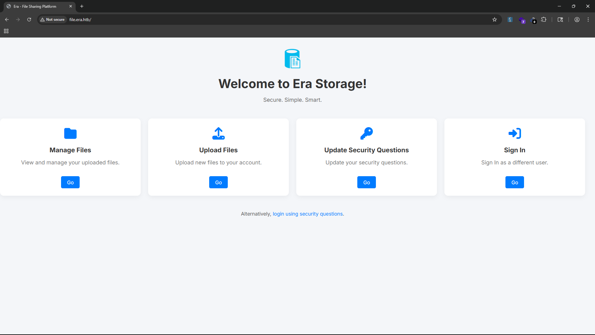
Task: Minimize the browser window
Action: (x=559, y=6)
